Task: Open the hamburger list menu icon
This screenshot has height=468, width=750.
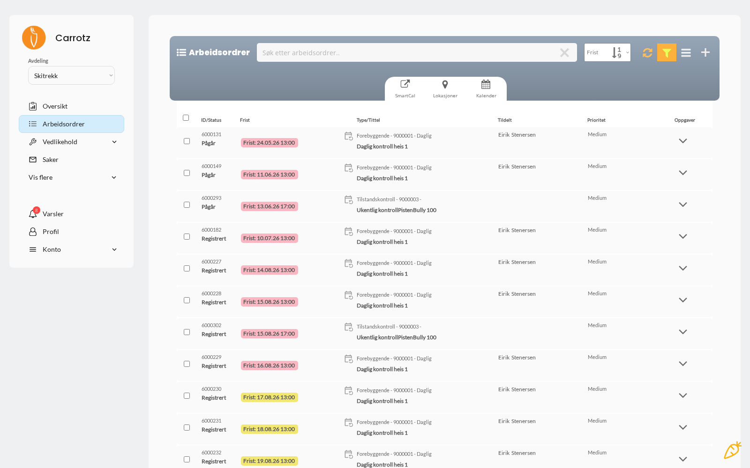Action: (x=686, y=53)
